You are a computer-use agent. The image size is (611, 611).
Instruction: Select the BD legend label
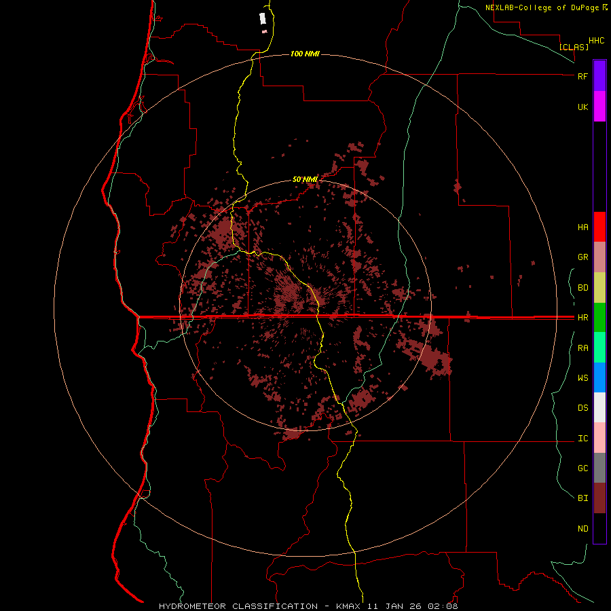[x=582, y=288]
